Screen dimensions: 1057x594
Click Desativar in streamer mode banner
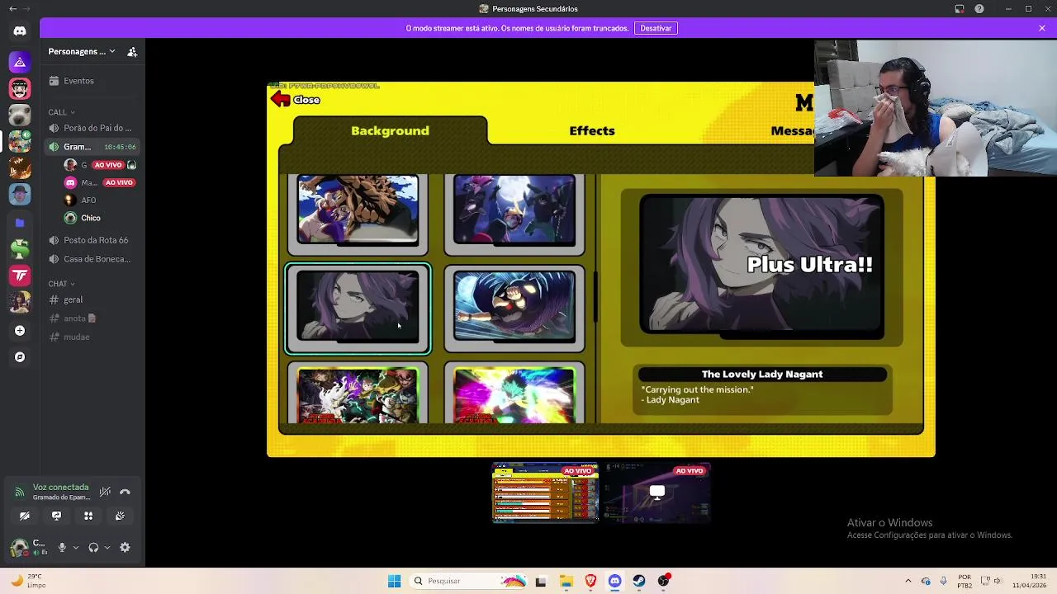656,28
